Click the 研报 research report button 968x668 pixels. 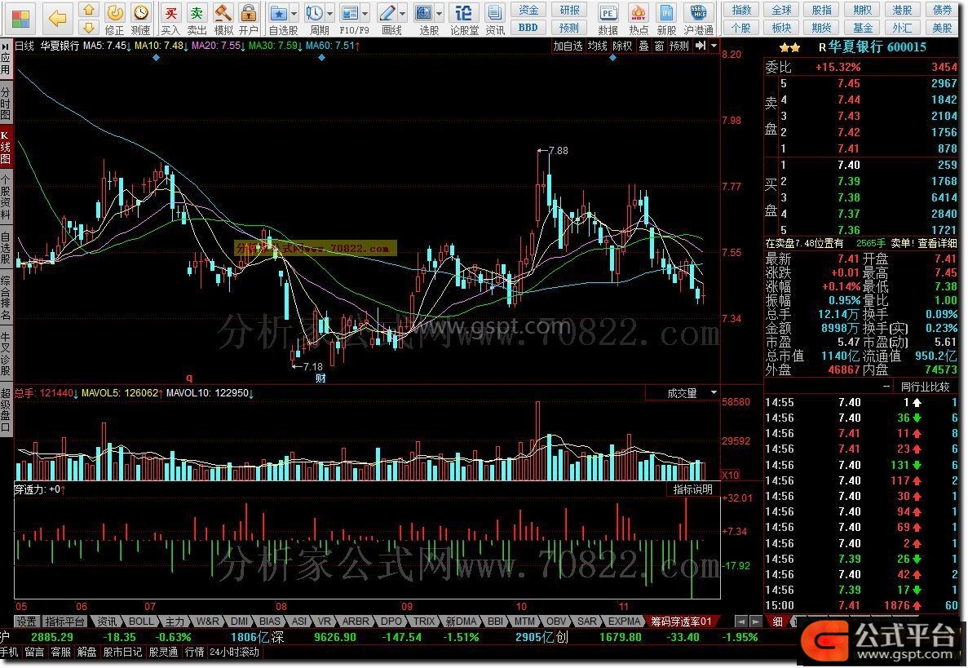(569, 10)
